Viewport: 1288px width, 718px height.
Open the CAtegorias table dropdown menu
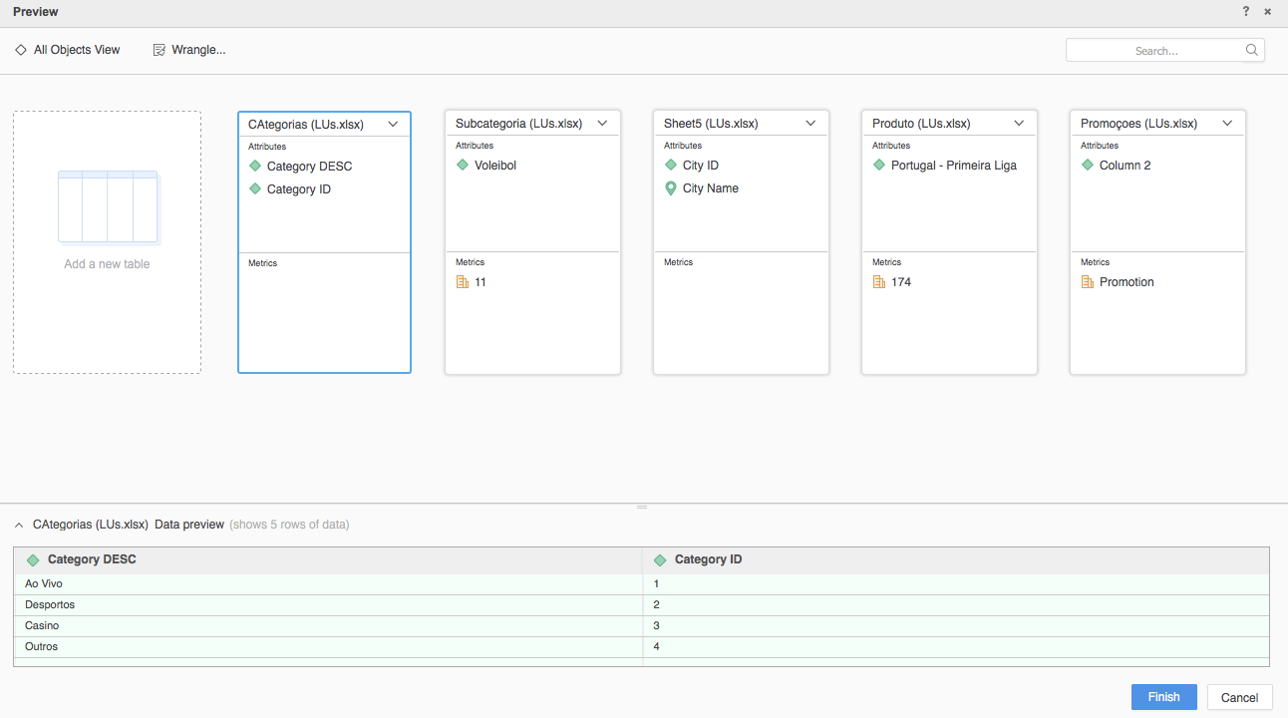[393, 125]
